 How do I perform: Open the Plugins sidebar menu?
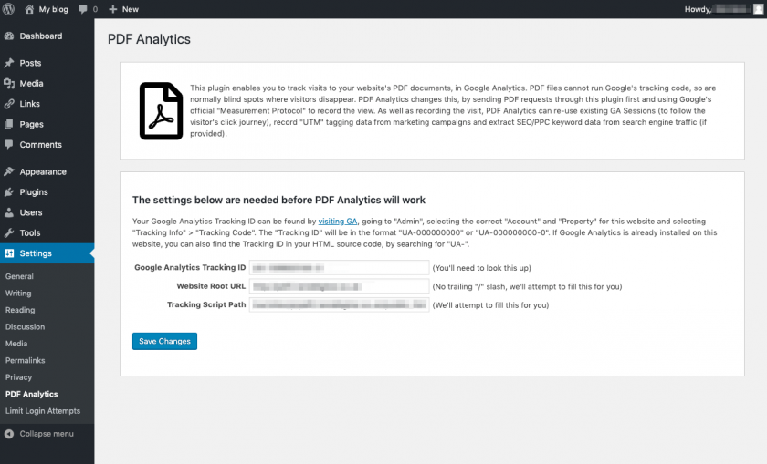click(34, 192)
